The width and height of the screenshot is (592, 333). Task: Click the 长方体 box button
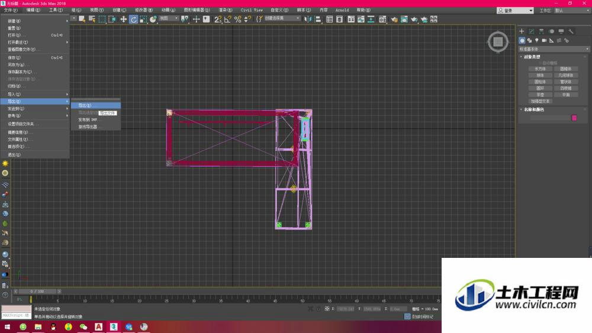coord(540,69)
